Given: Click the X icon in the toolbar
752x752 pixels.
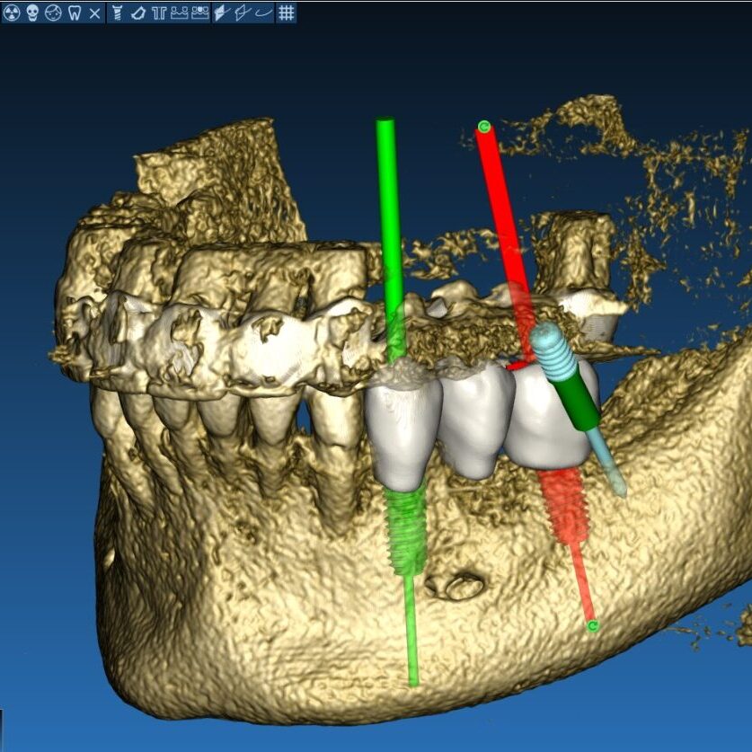Looking at the screenshot, I should (x=95, y=13).
